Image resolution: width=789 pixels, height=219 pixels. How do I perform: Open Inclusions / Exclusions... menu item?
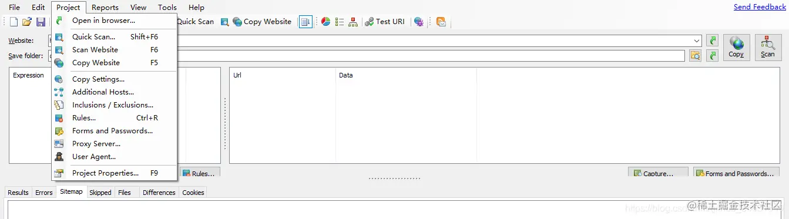pos(115,105)
